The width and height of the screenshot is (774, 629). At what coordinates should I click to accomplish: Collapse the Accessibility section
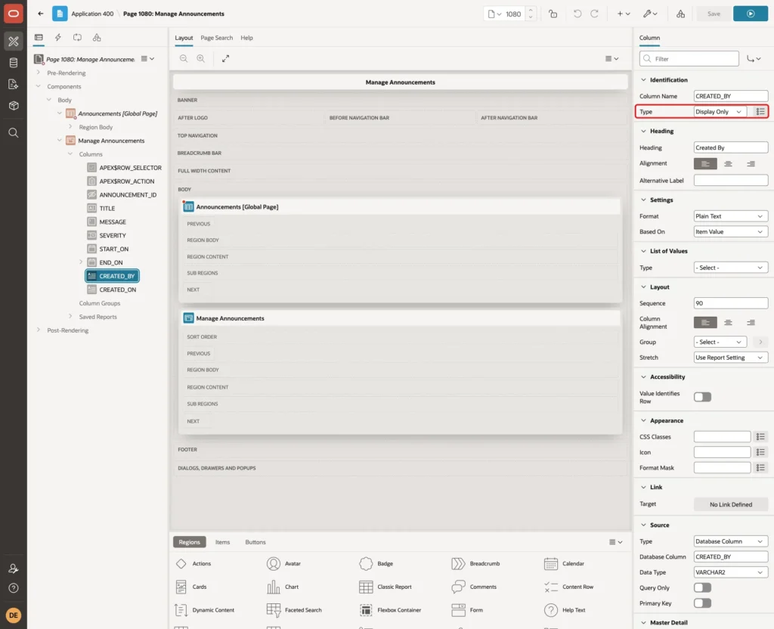click(x=643, y=376)
